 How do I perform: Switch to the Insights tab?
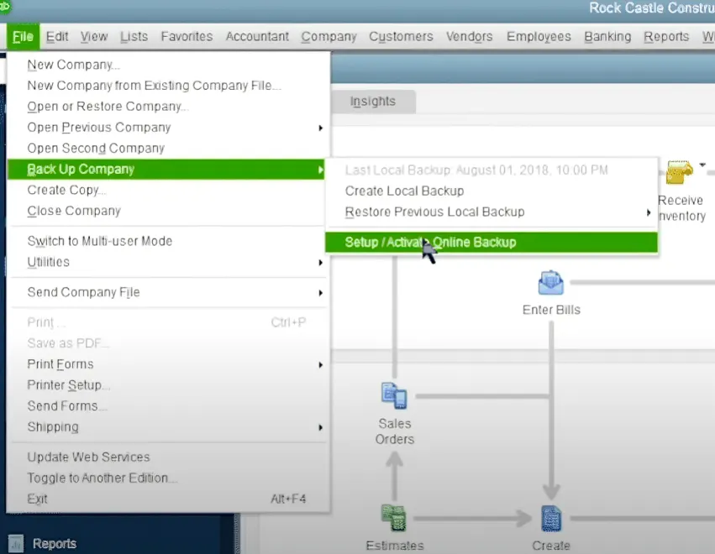(372, 101)
